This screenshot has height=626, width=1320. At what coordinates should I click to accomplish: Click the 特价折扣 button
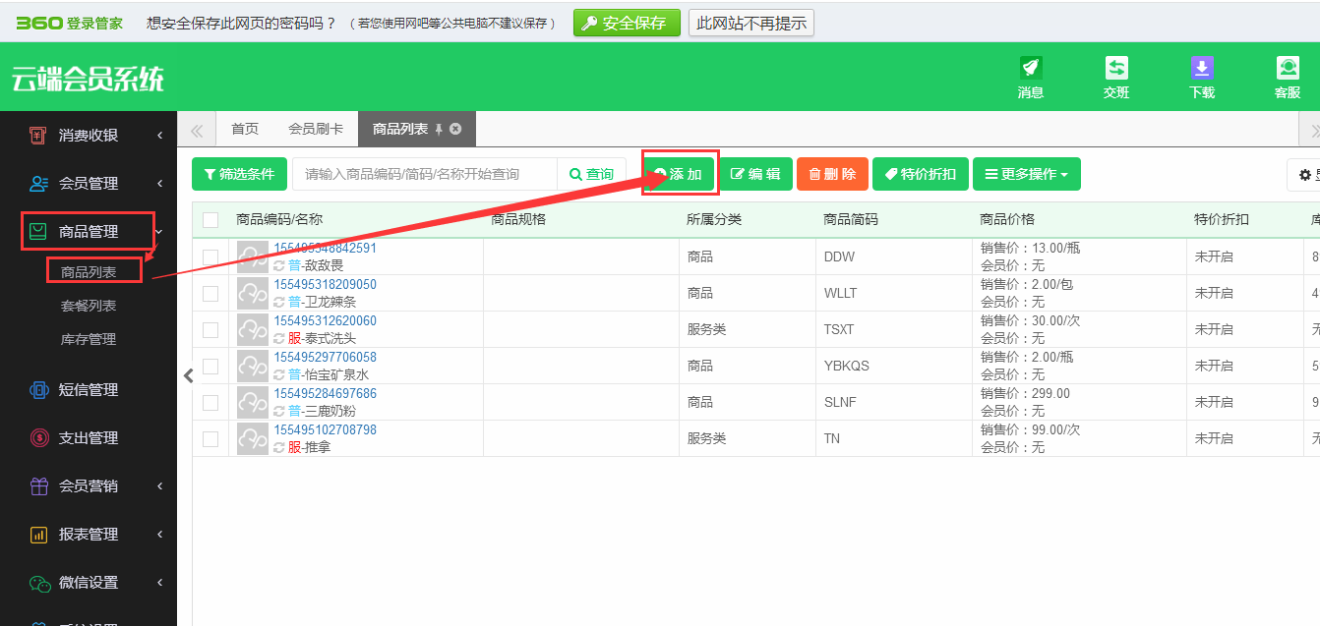tap(921, 174)
